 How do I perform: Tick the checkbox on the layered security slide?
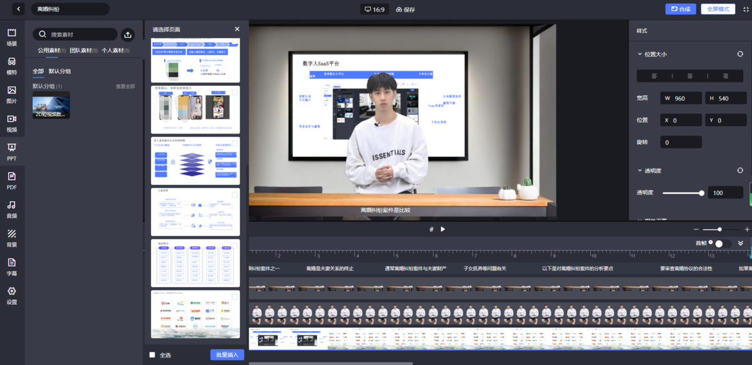point(235,143)
